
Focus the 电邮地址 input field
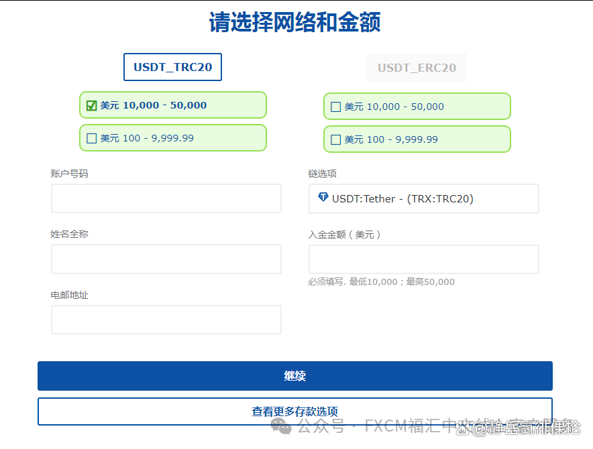point(166,320)
